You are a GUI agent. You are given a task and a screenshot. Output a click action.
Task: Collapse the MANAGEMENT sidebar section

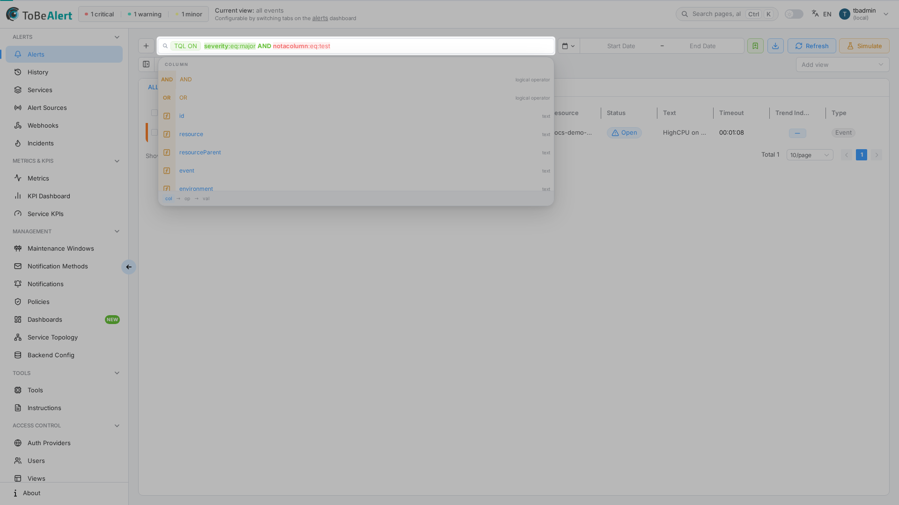tap(117, 231)
